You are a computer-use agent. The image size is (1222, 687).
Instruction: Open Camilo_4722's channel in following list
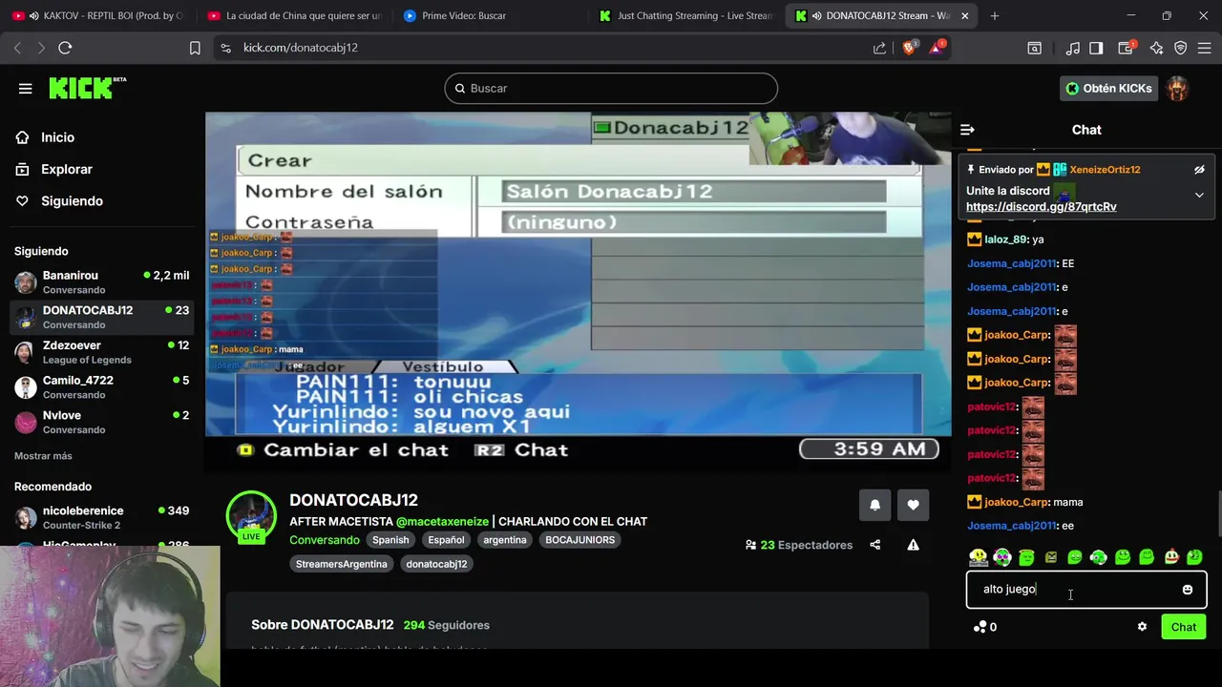(x=101, y=387)
